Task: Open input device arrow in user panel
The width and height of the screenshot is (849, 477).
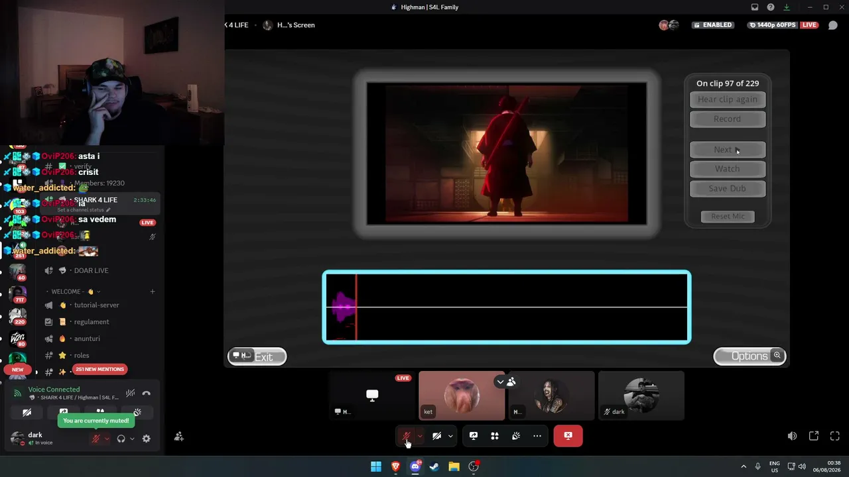Action: tap(107, 439)
